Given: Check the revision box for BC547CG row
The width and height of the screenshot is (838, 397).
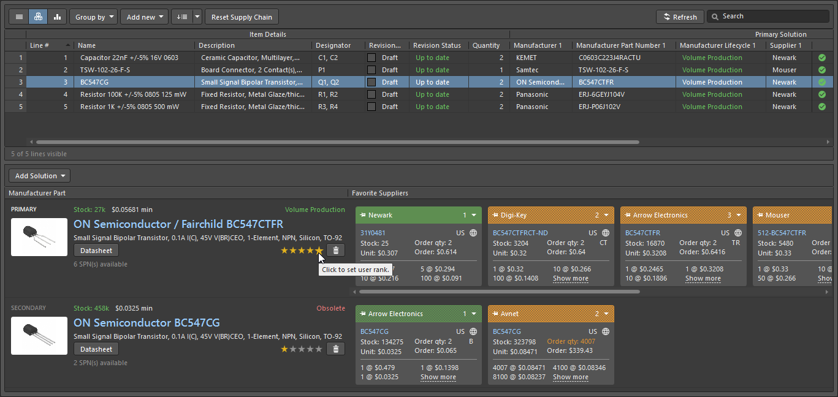Looking at the screenshot, I should point(371,82).
